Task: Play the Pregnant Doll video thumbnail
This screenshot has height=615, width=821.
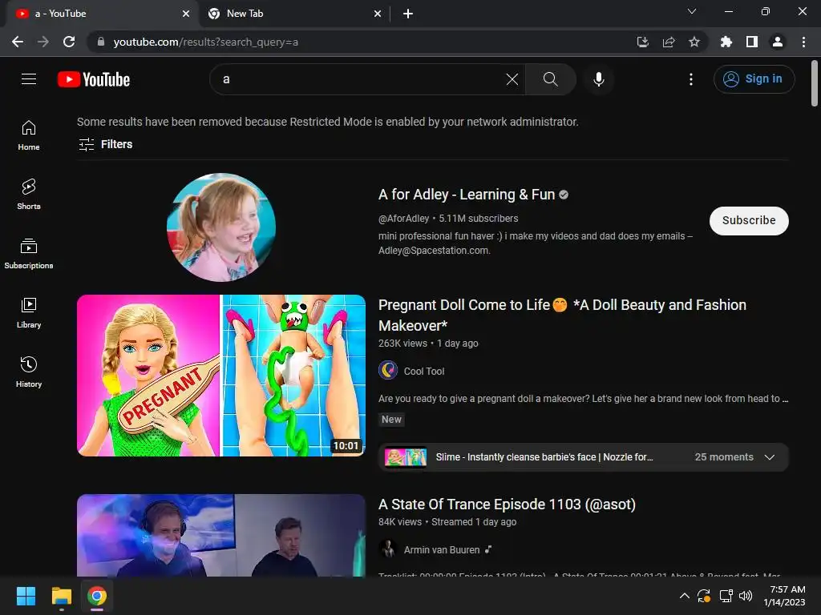Action: pyautogui.click(x=221, y=376)
